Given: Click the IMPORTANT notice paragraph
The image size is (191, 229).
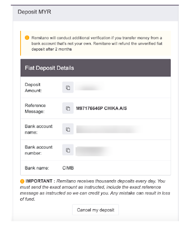Looking at the screenshot, I should [95, 190].
